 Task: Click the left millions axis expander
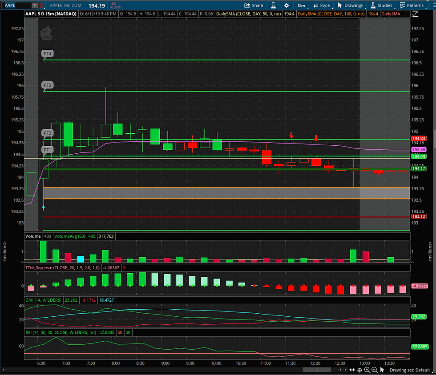click(x=5, y=251)
